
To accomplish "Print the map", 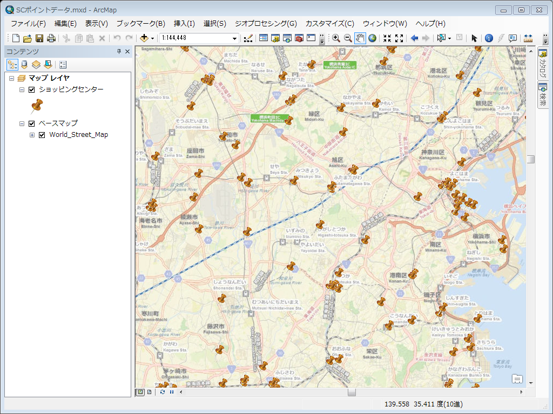I will [51, 38].
